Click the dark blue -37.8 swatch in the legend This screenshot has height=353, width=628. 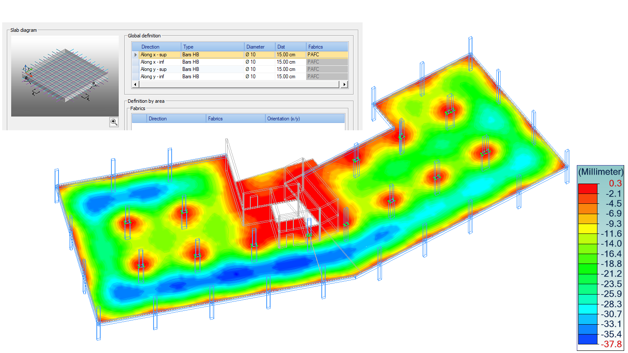point(588,339)
